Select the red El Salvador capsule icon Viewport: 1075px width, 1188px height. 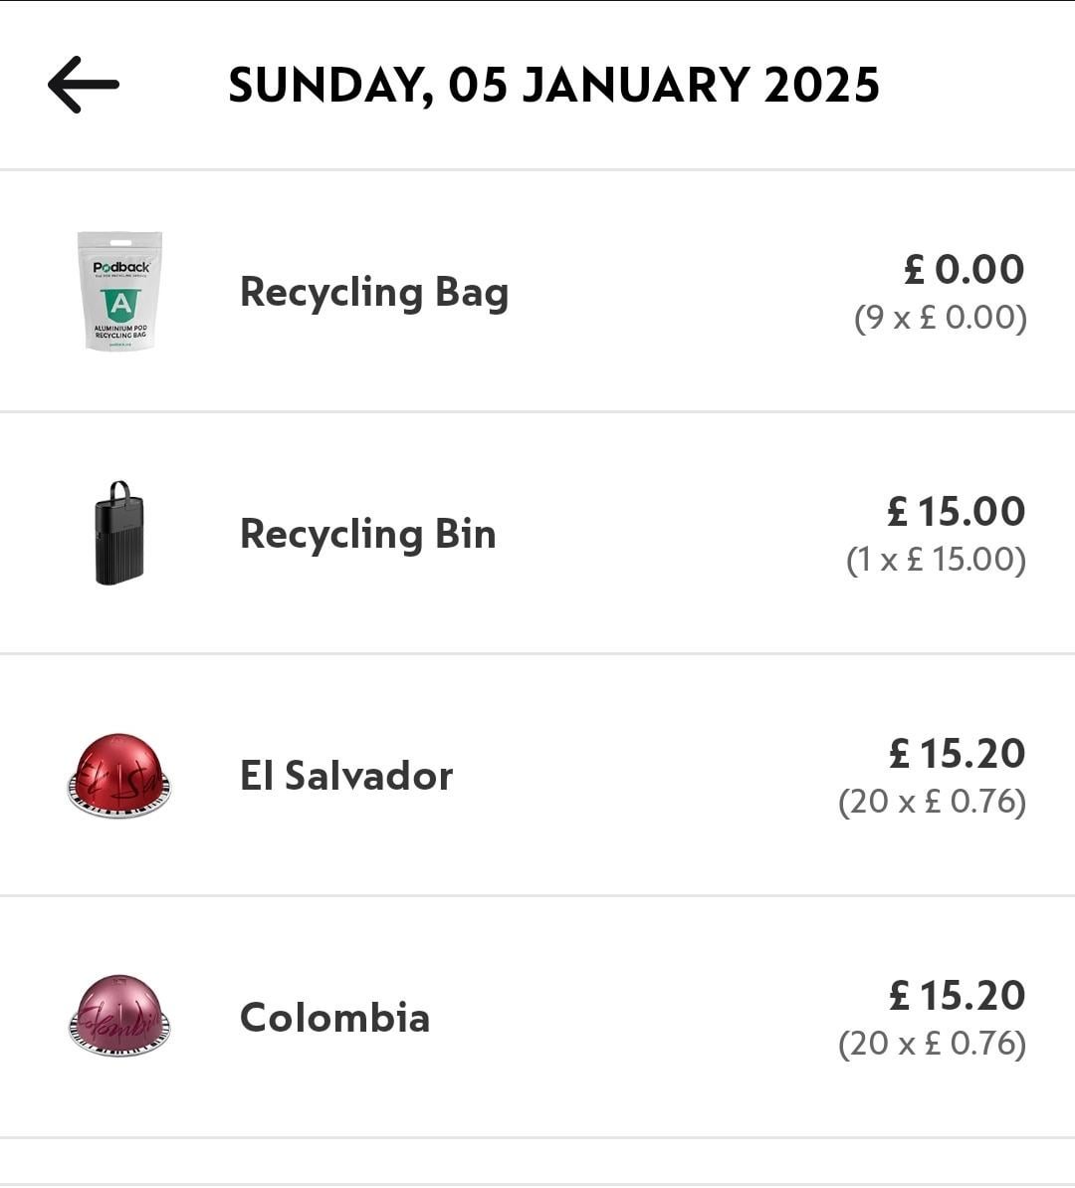119,776
